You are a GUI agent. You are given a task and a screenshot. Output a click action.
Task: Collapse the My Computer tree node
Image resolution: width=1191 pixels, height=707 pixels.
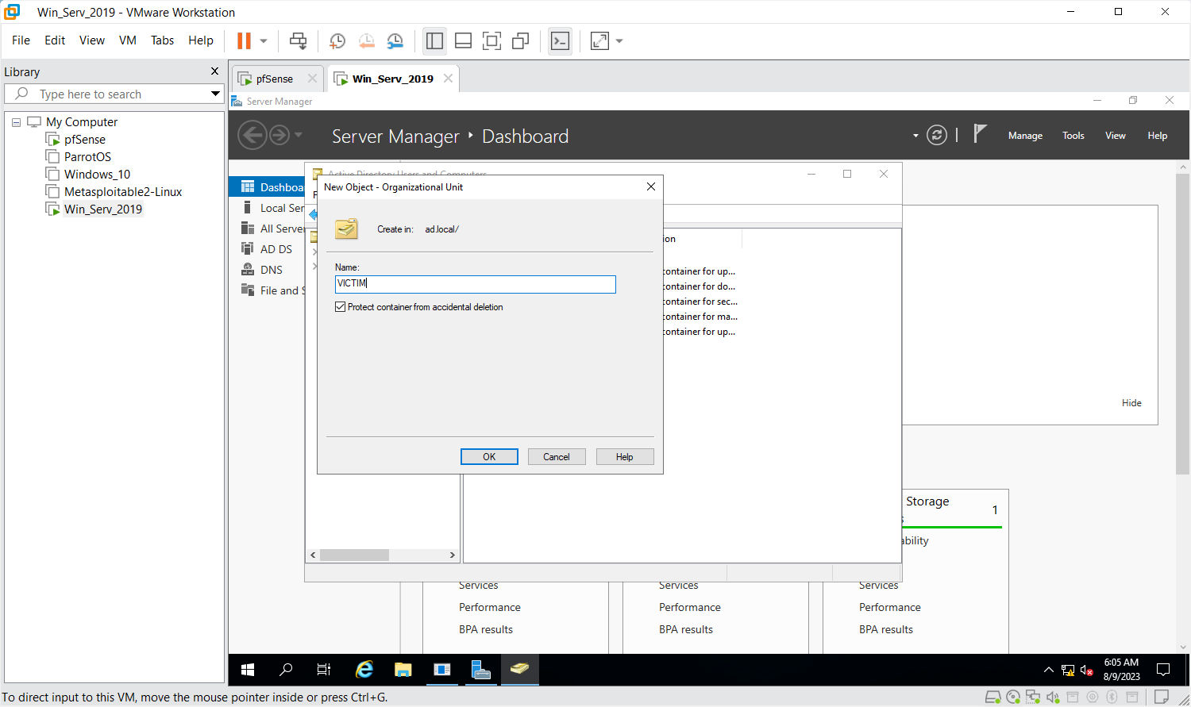pos(16,122)
